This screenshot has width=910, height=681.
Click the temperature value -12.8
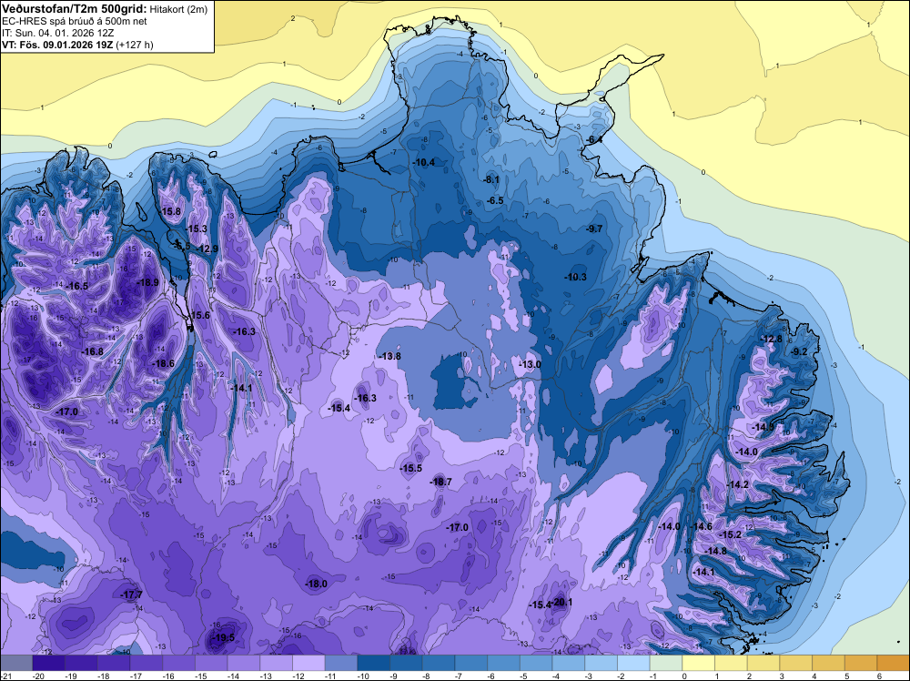click(772, 339)
